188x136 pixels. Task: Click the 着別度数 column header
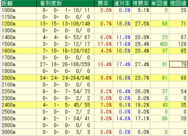(65, 4)
